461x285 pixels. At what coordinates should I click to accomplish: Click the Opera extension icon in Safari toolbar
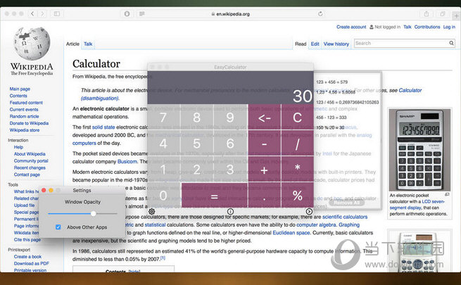[x=127, y=13]
